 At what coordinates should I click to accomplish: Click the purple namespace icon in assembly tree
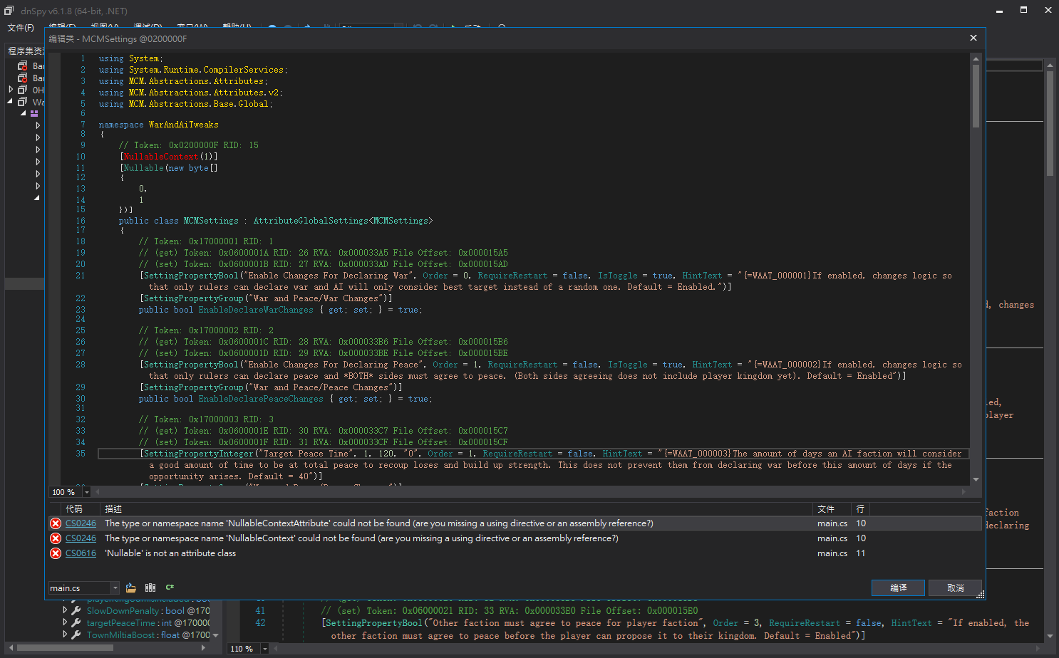pos(33,113)
